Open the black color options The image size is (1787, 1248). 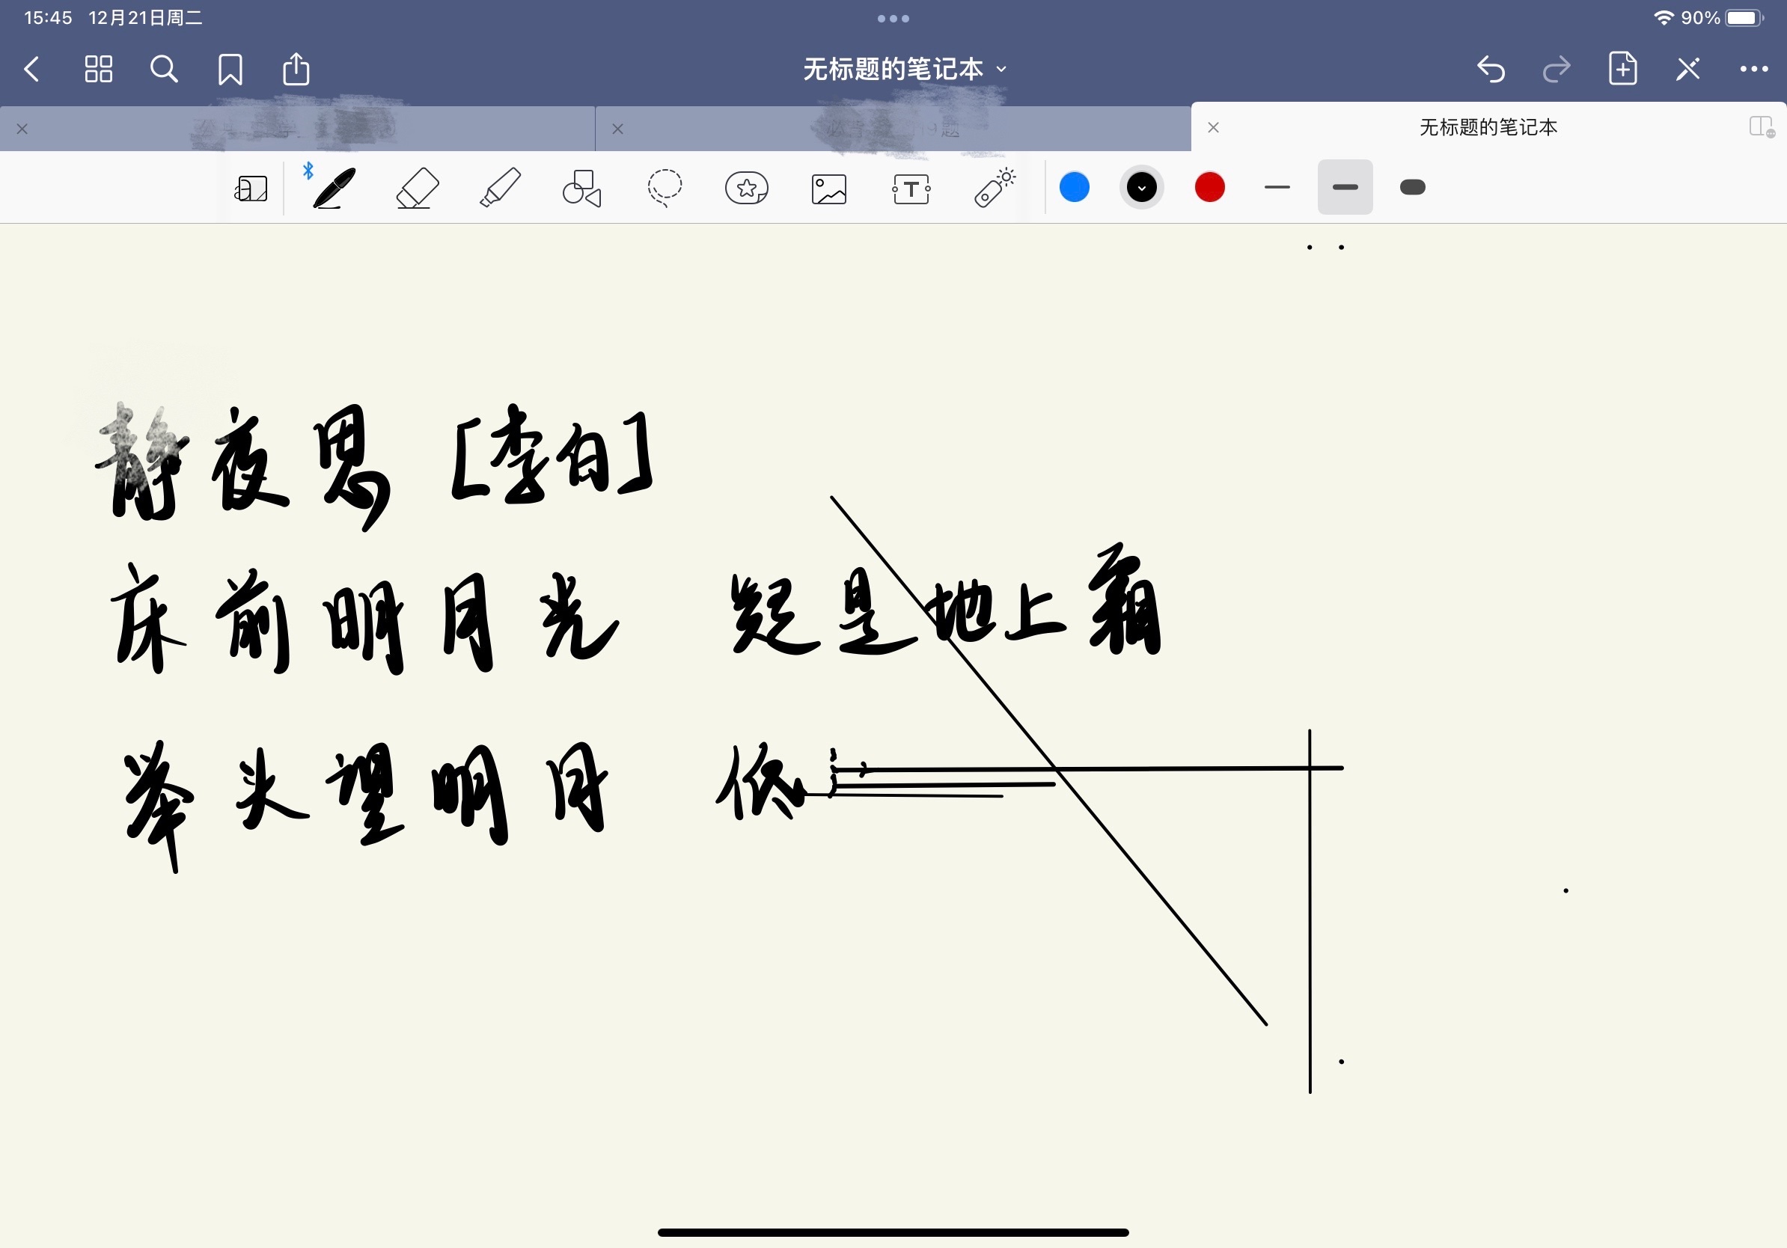pos(1142,188)
